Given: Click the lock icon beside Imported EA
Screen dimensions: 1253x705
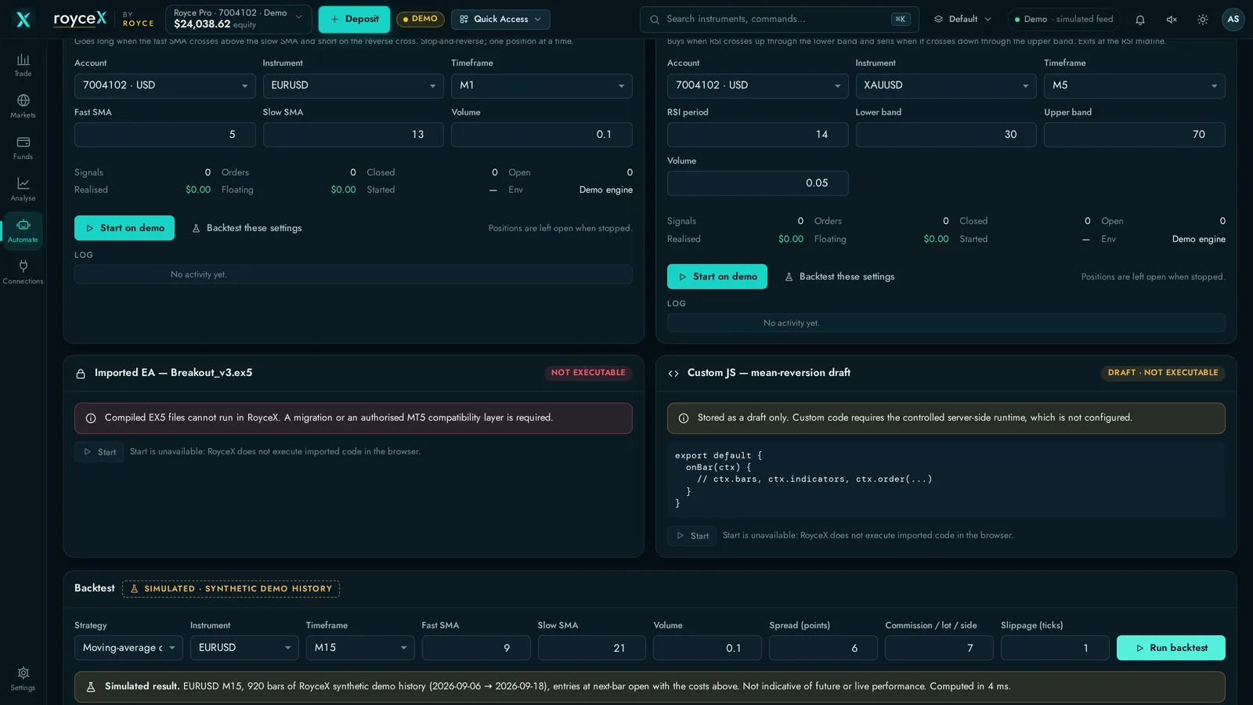Looking at the screenshot, I should 81,374.
